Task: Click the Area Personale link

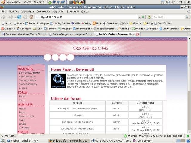Action: click(27, 77)
